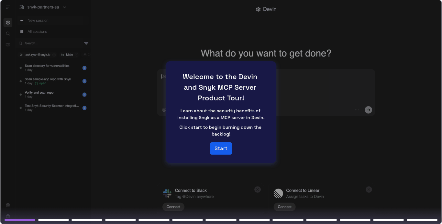The width and height of the screenshot is (442, 224).
Task: Click the Linear logo icon
Action: pyautogui.click(x=278, y=193)
